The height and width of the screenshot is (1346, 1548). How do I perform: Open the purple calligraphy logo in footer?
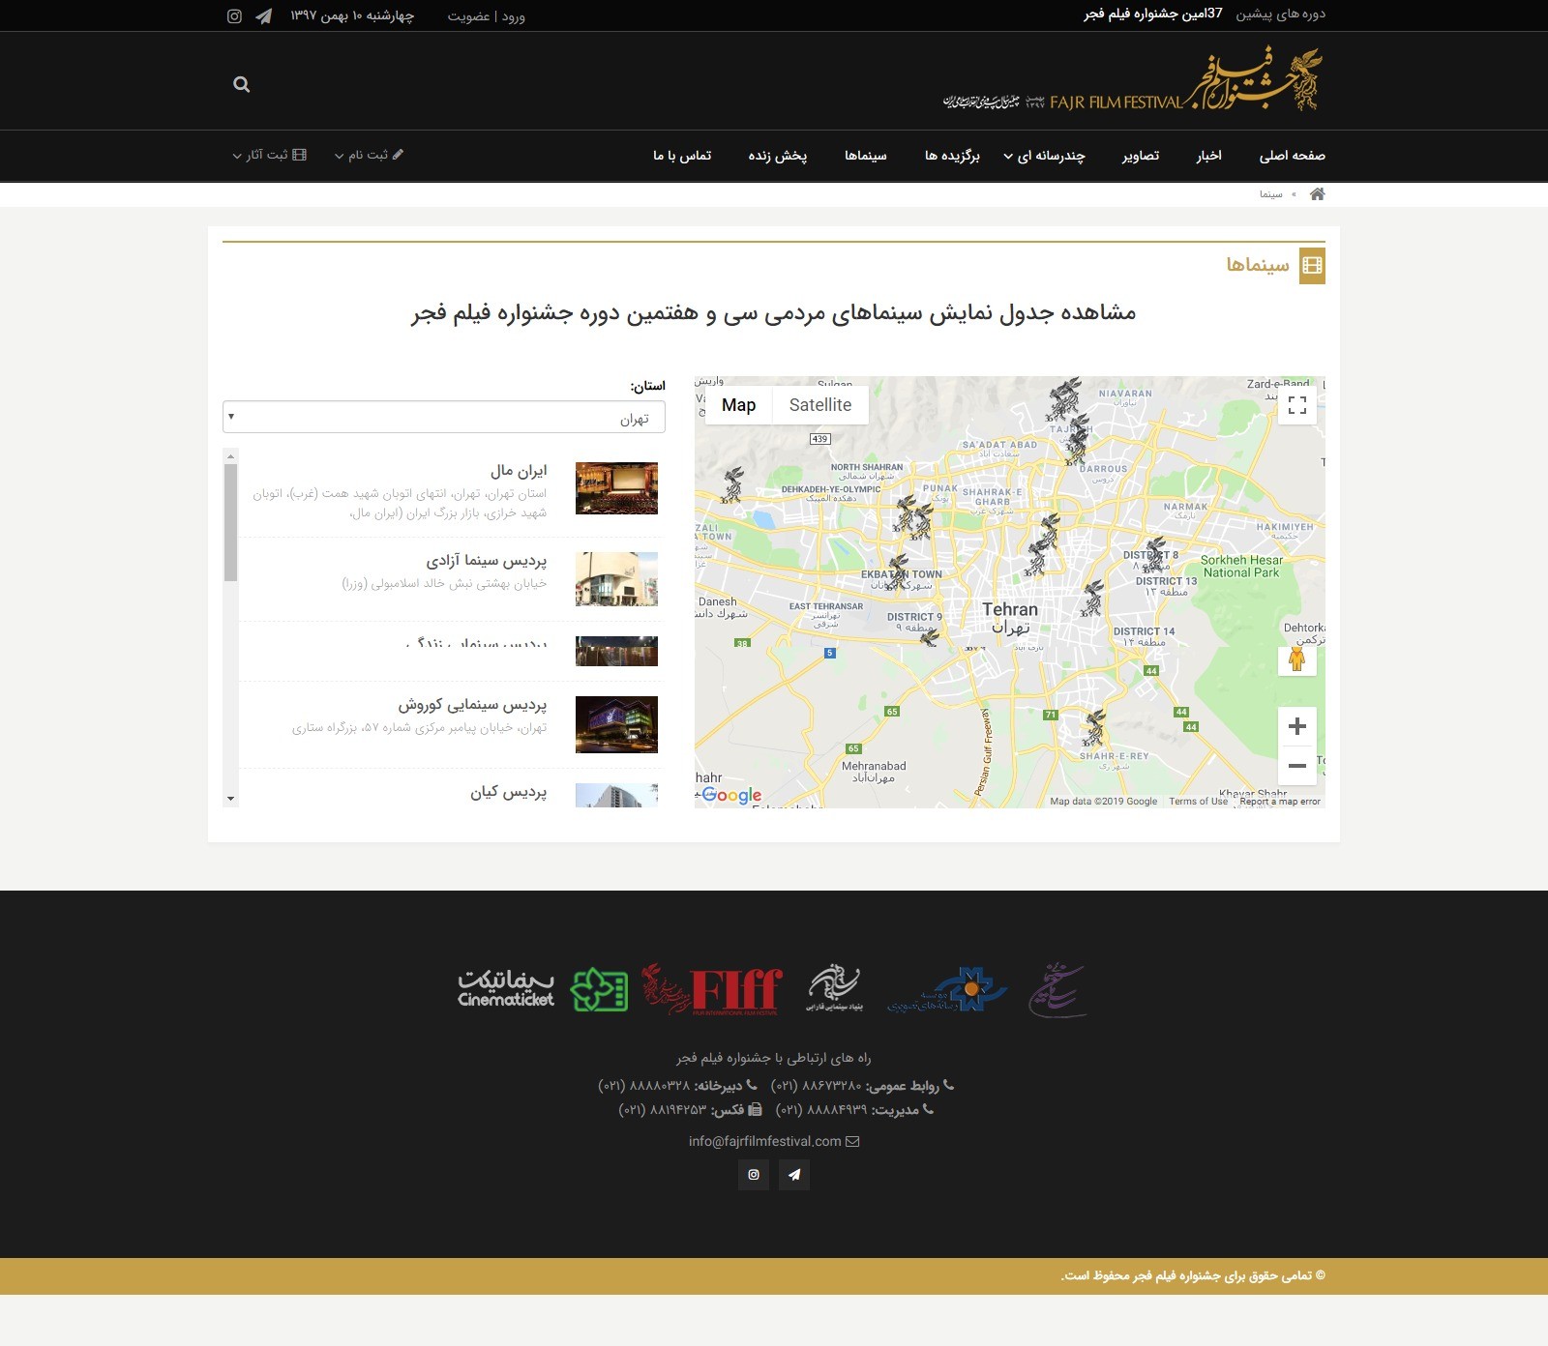(x=1057, y=989)
